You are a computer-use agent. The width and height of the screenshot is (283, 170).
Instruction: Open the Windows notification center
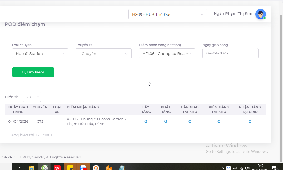275,168
